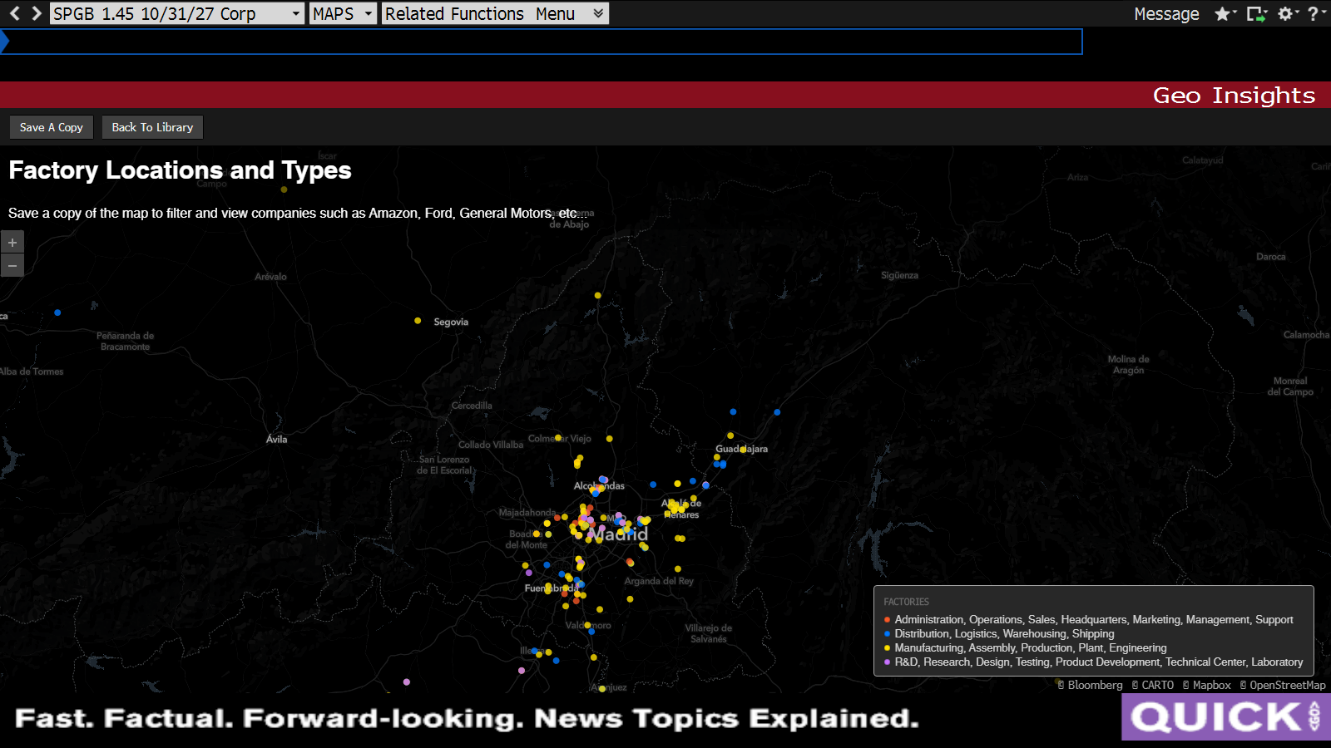
Task: Click the R&D purple legend dot
Action: point(887,662)
